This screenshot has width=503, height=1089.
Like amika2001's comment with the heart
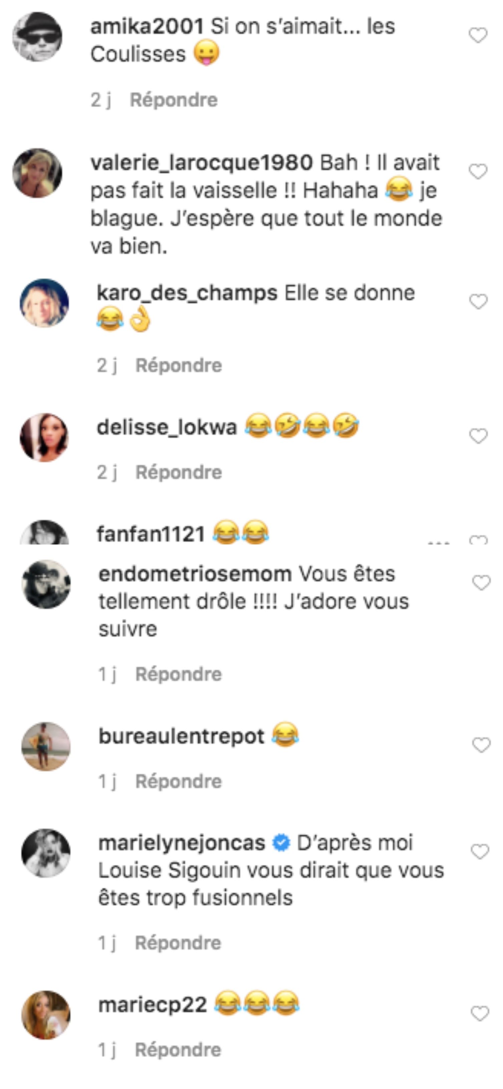[x=478, y=35]
